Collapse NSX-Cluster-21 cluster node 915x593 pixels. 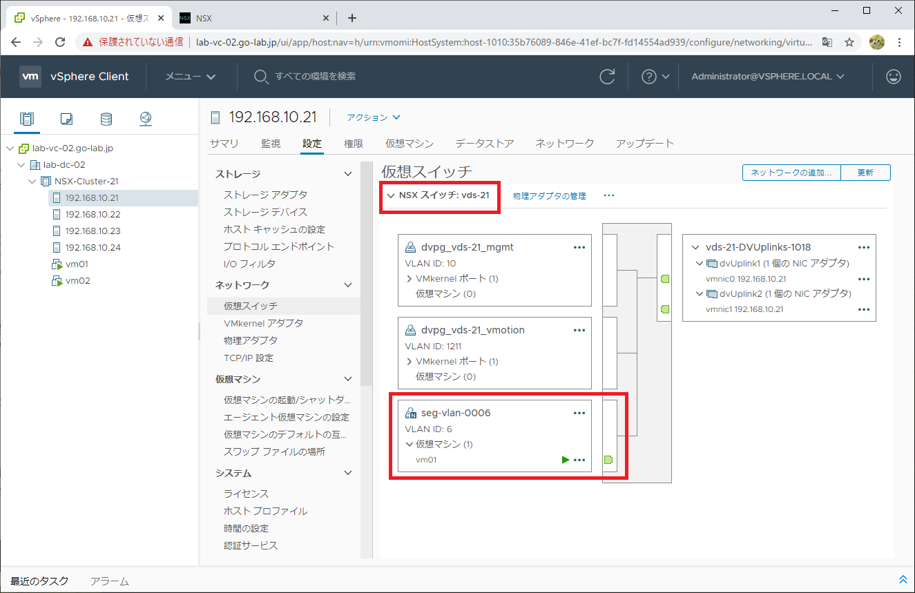click(x=32, y=182)
